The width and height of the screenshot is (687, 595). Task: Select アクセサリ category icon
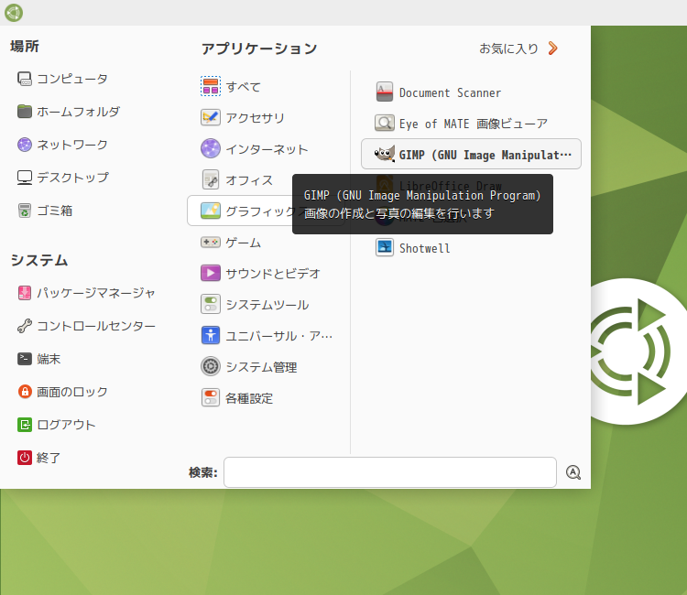(211, 117)
